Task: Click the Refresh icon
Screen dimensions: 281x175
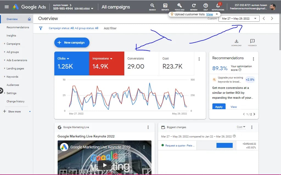Action: tap(194, 6)
